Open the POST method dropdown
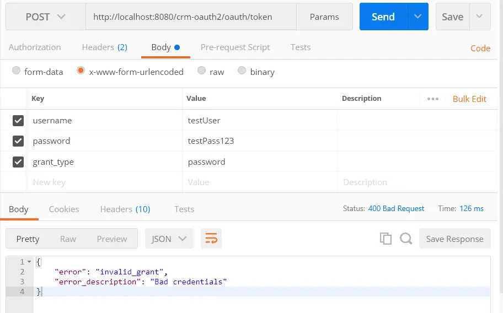 46,17
